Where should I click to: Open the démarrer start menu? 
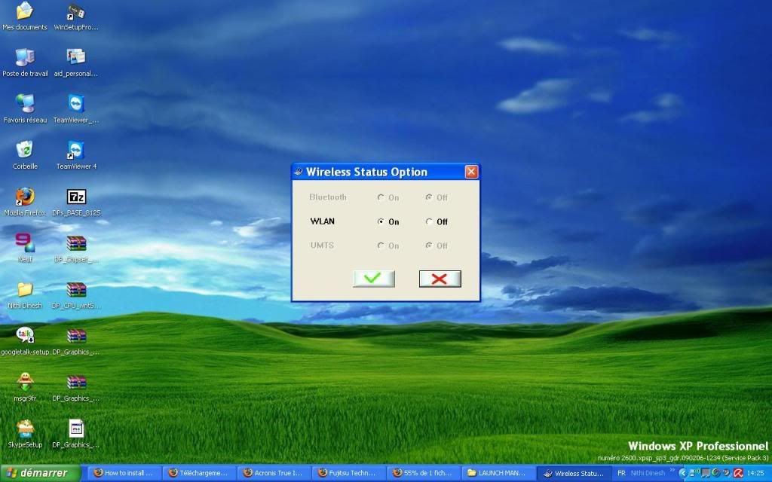40,473
